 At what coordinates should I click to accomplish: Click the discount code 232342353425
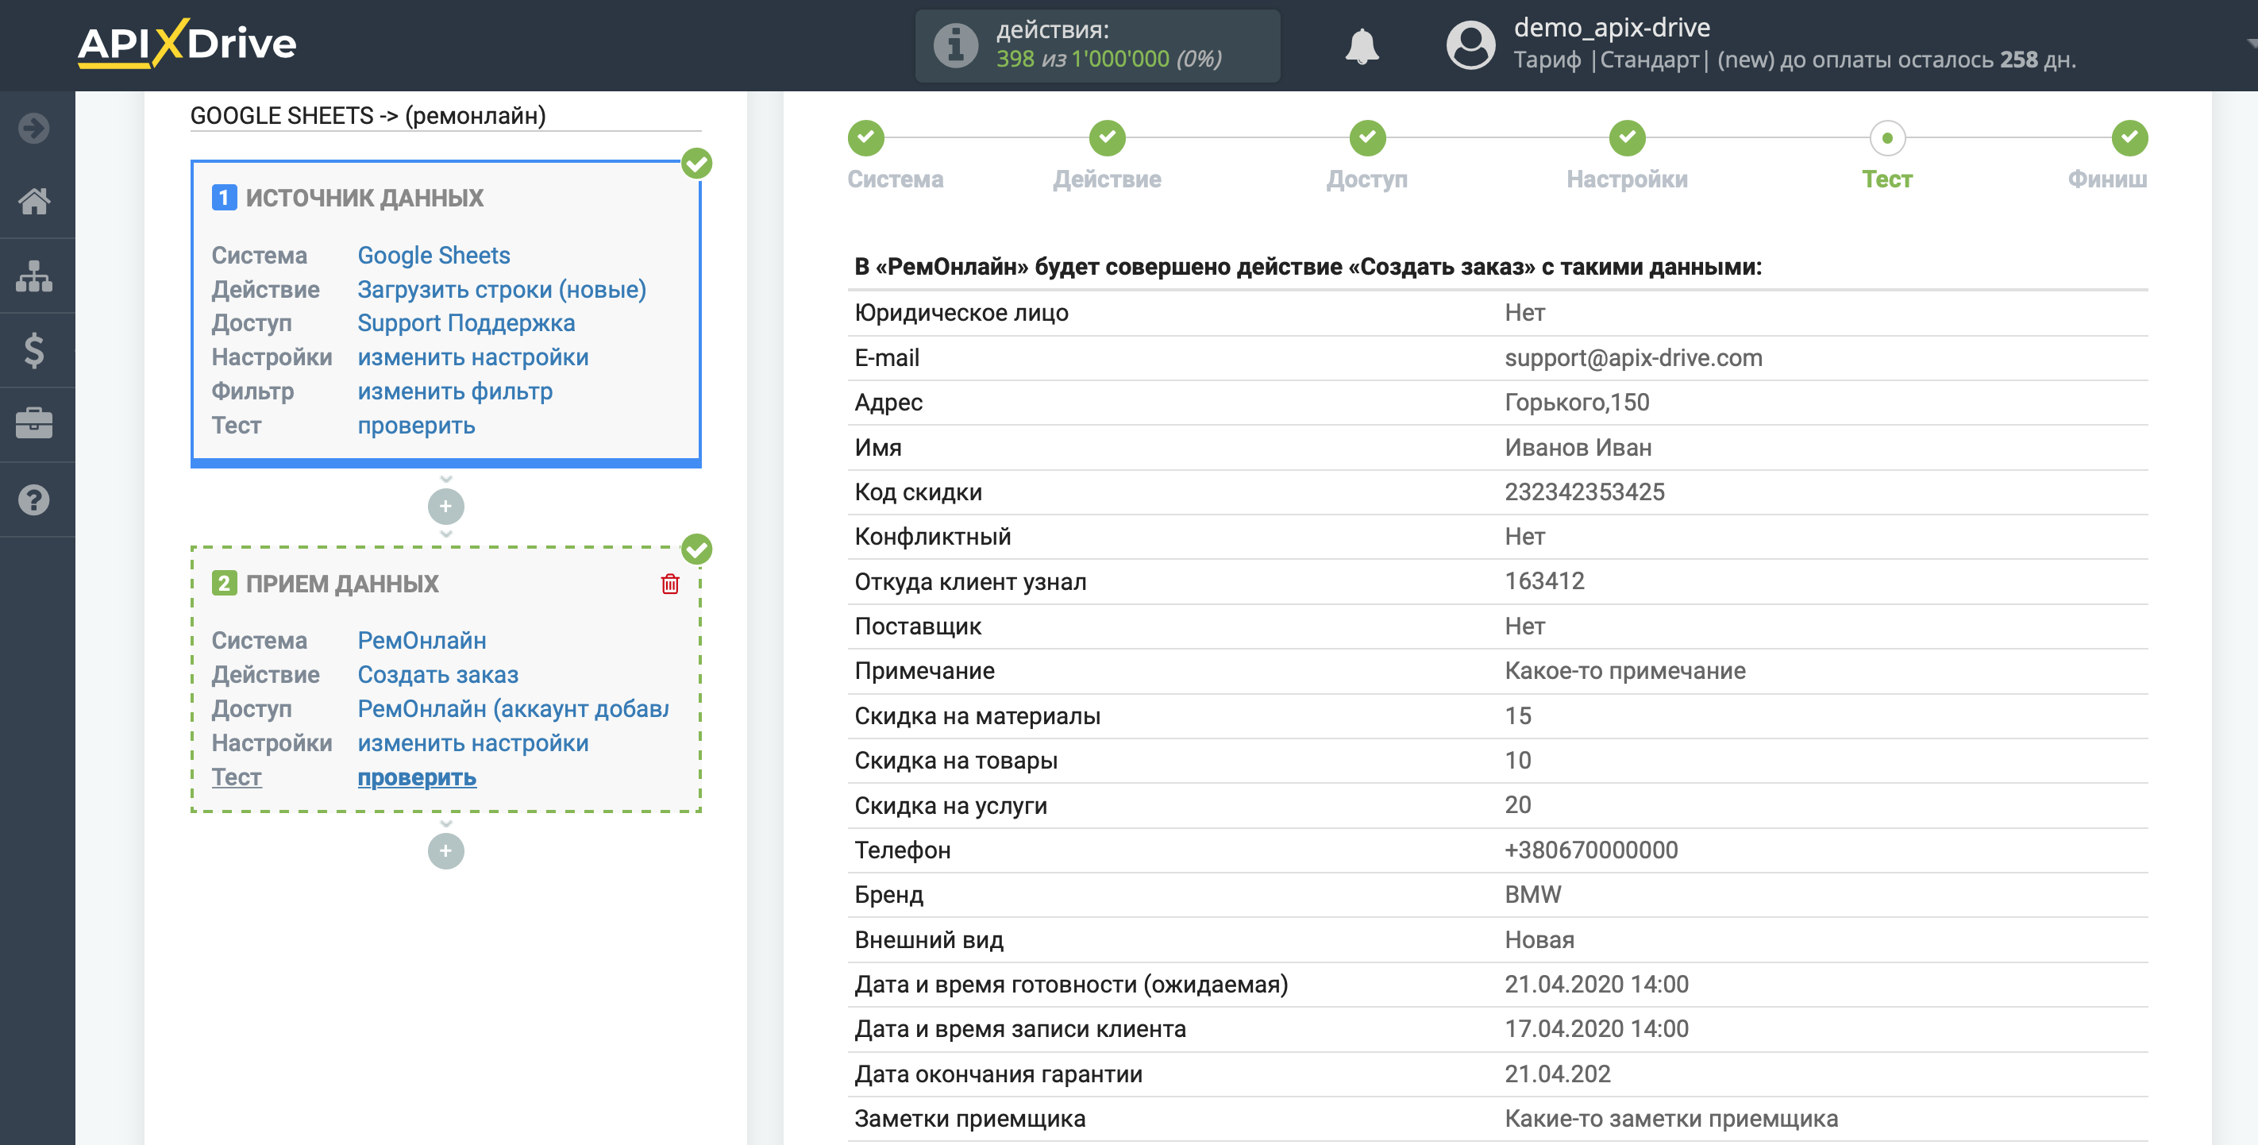(1584, 493)
